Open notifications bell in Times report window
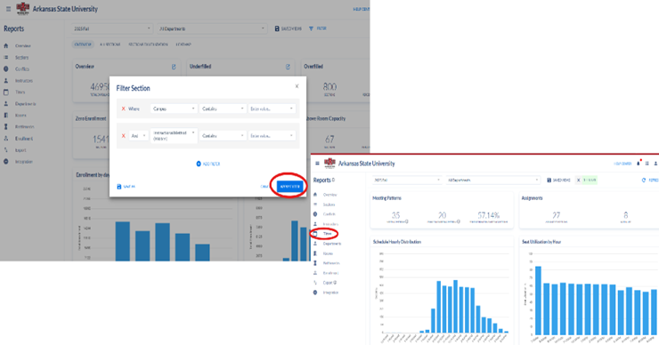Image resolution: width=659 pixels, height=345 pixels. [x=639, y=164]
